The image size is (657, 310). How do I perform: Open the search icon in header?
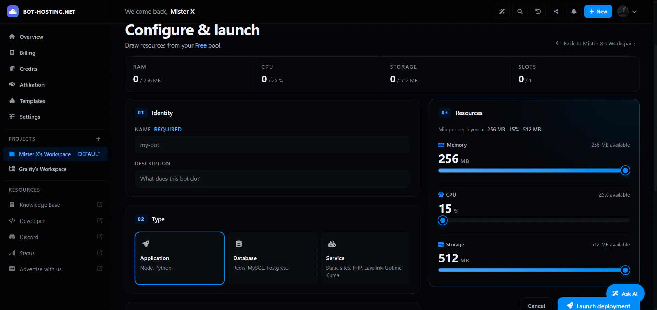click(x=520, y=11)
